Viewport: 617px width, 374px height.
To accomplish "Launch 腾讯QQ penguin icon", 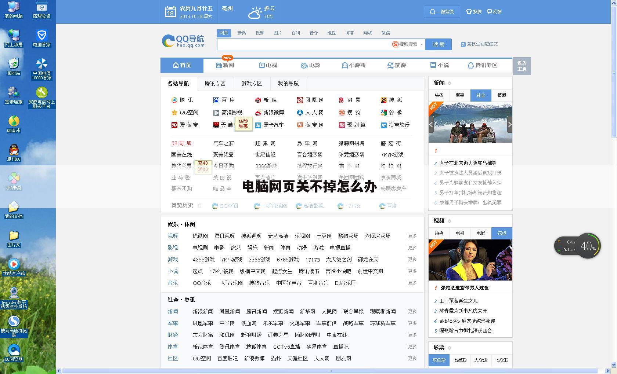I will (14, 153).
